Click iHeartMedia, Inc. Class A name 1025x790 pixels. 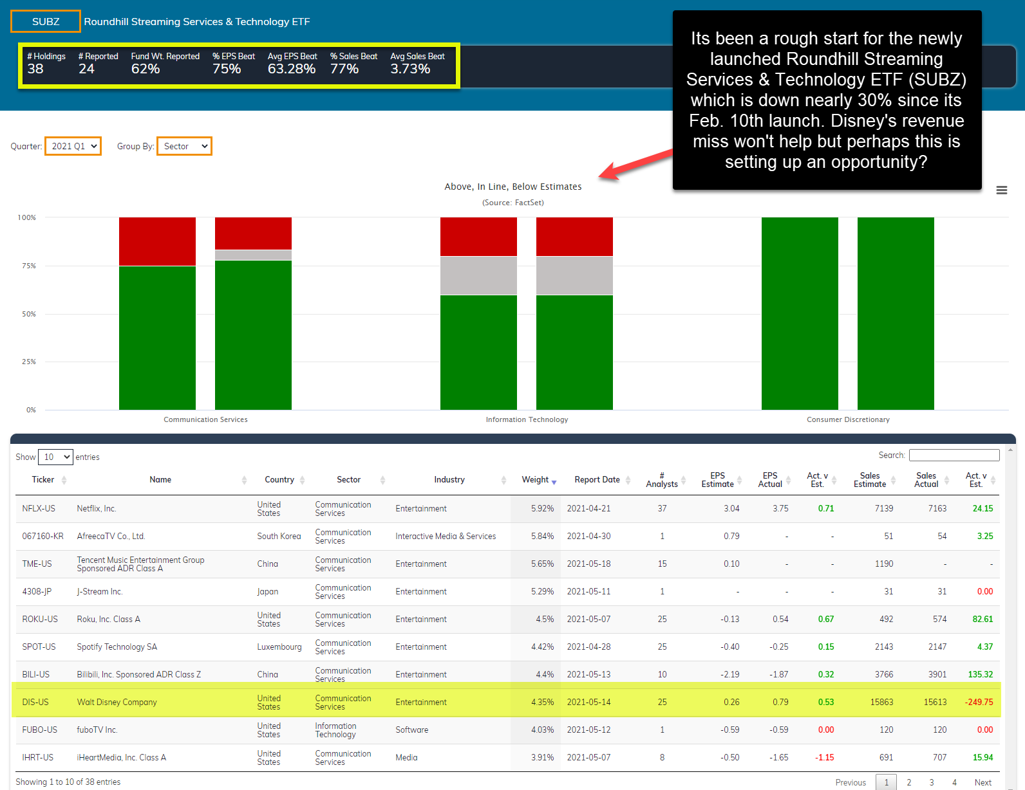tap(122, 757)
